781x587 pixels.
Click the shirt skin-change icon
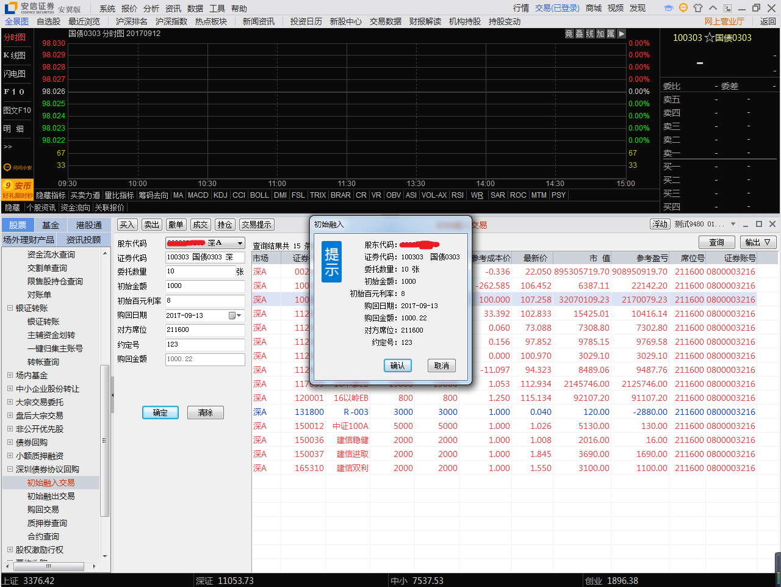click(x=698, y=8)
